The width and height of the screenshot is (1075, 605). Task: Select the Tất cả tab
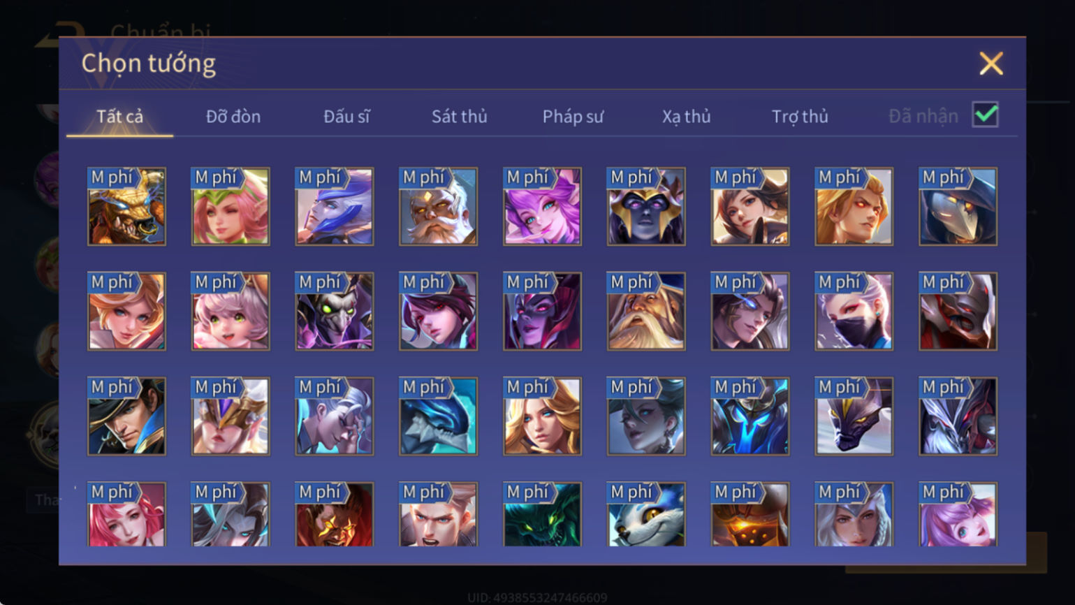[x=120, y=117]
